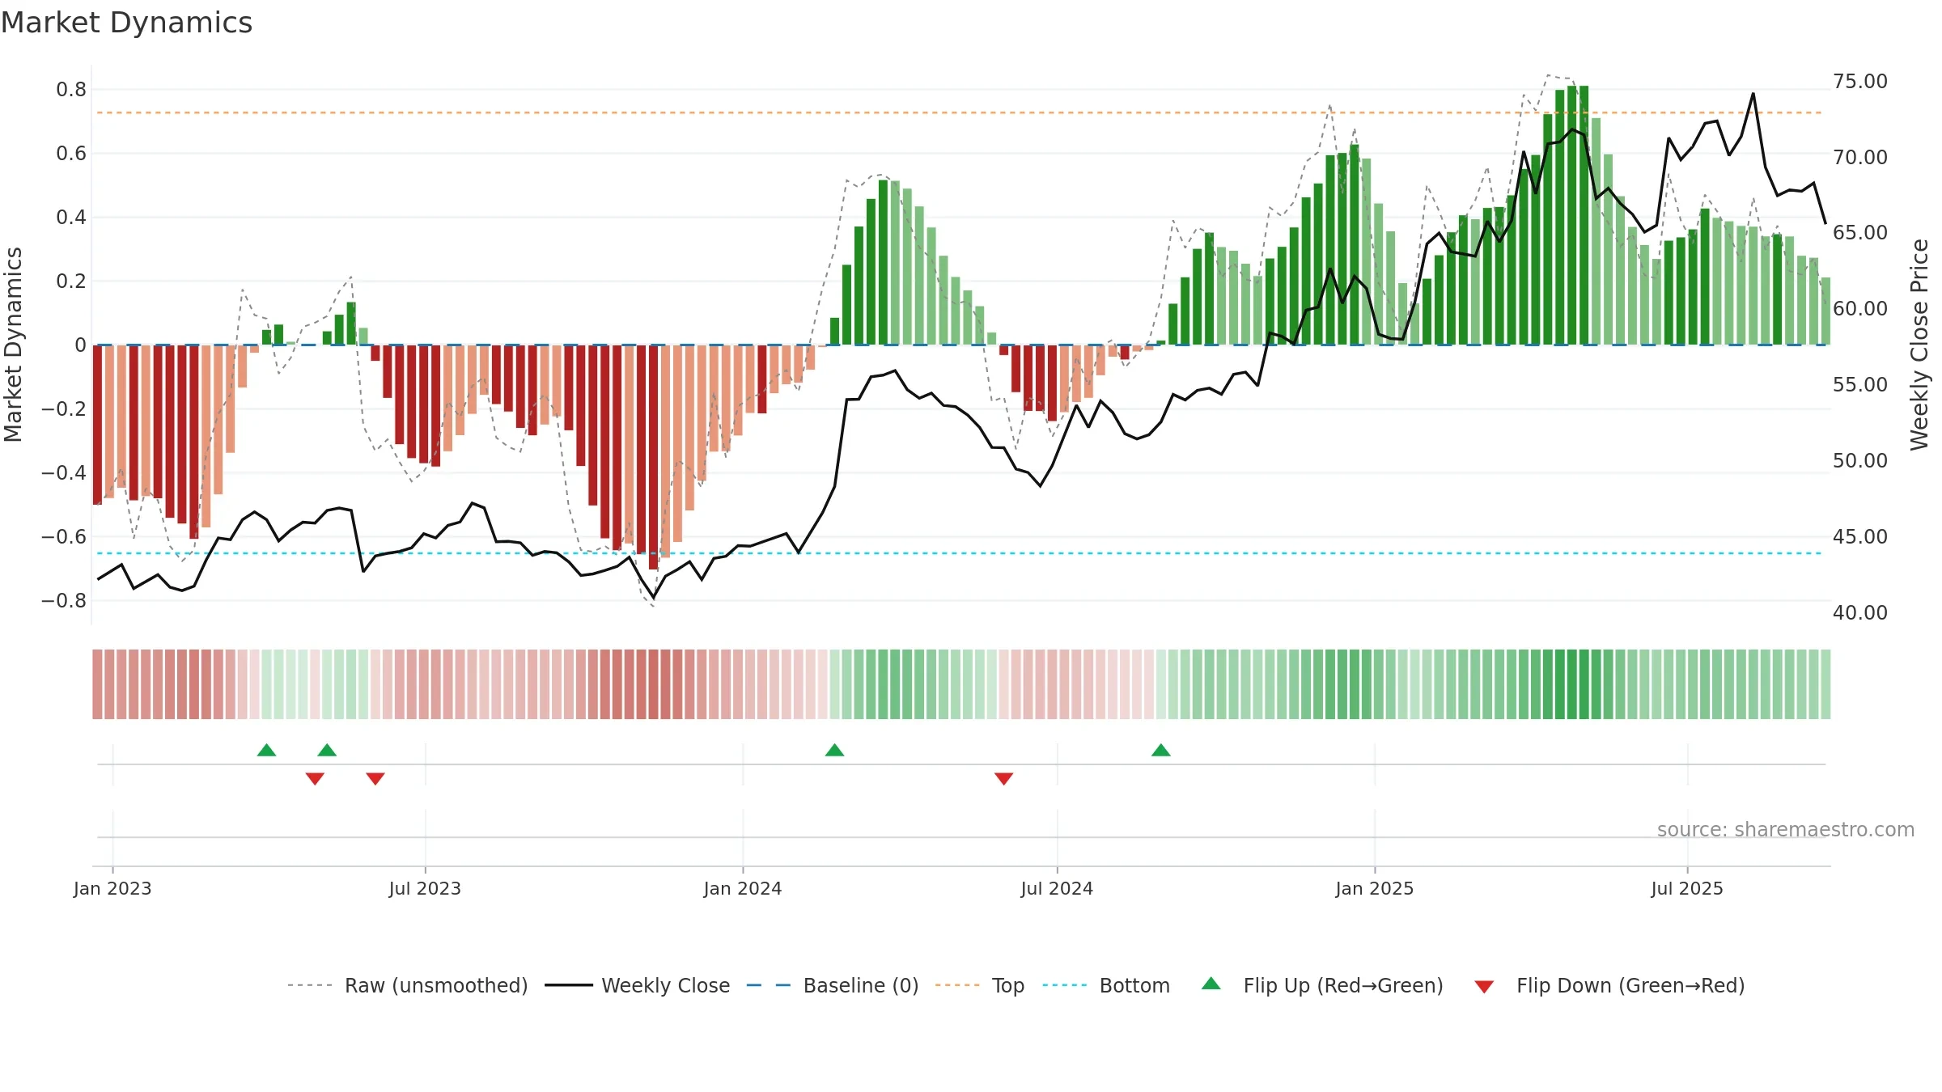Toggle the Flip Down (Green→Red) legend entry
The image size is (1942, 1092).
click(1609, 985)
